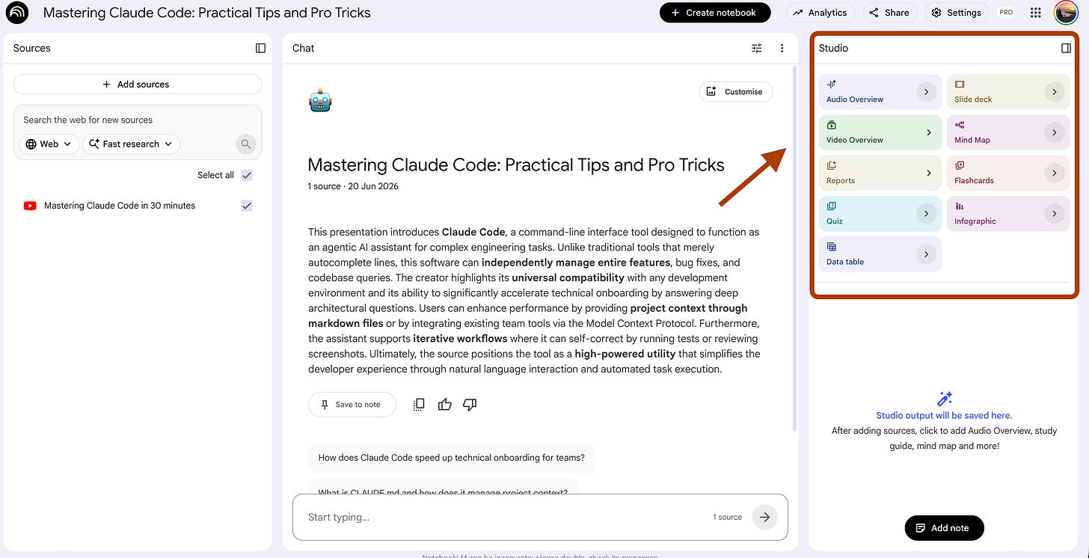1089x558 pixels.
Task: Click the Create notebook button
Action: pyautogui.click(x=714, y=13)
